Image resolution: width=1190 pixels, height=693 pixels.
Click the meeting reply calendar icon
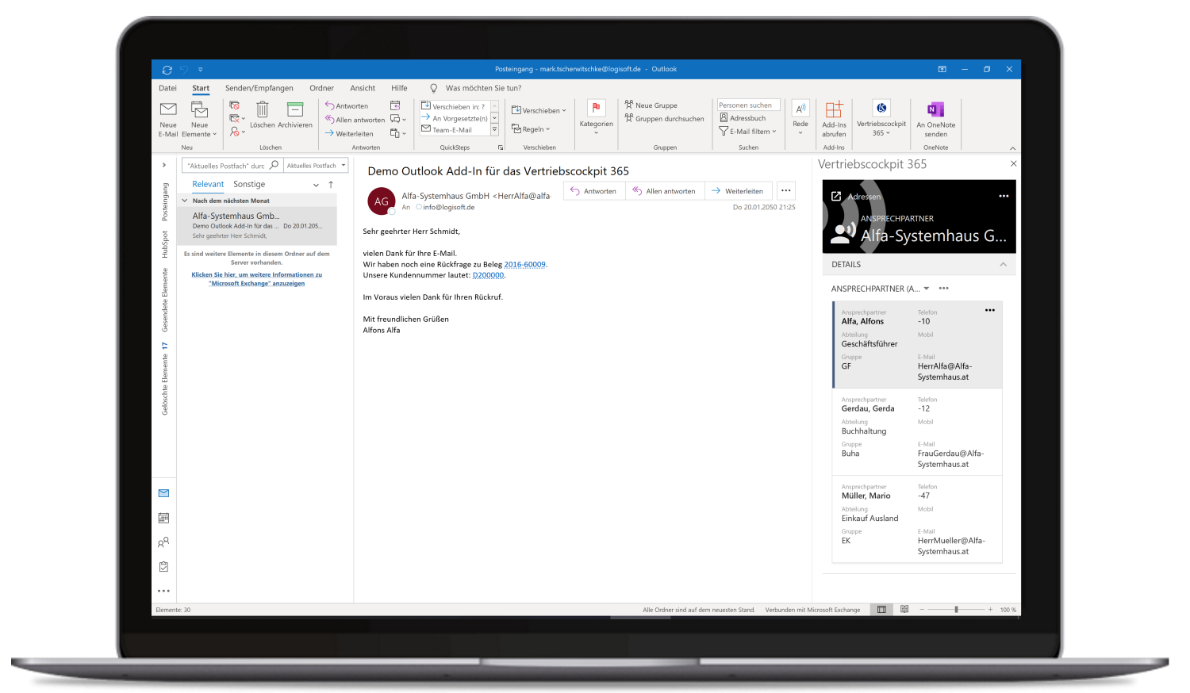click(395, 105)
